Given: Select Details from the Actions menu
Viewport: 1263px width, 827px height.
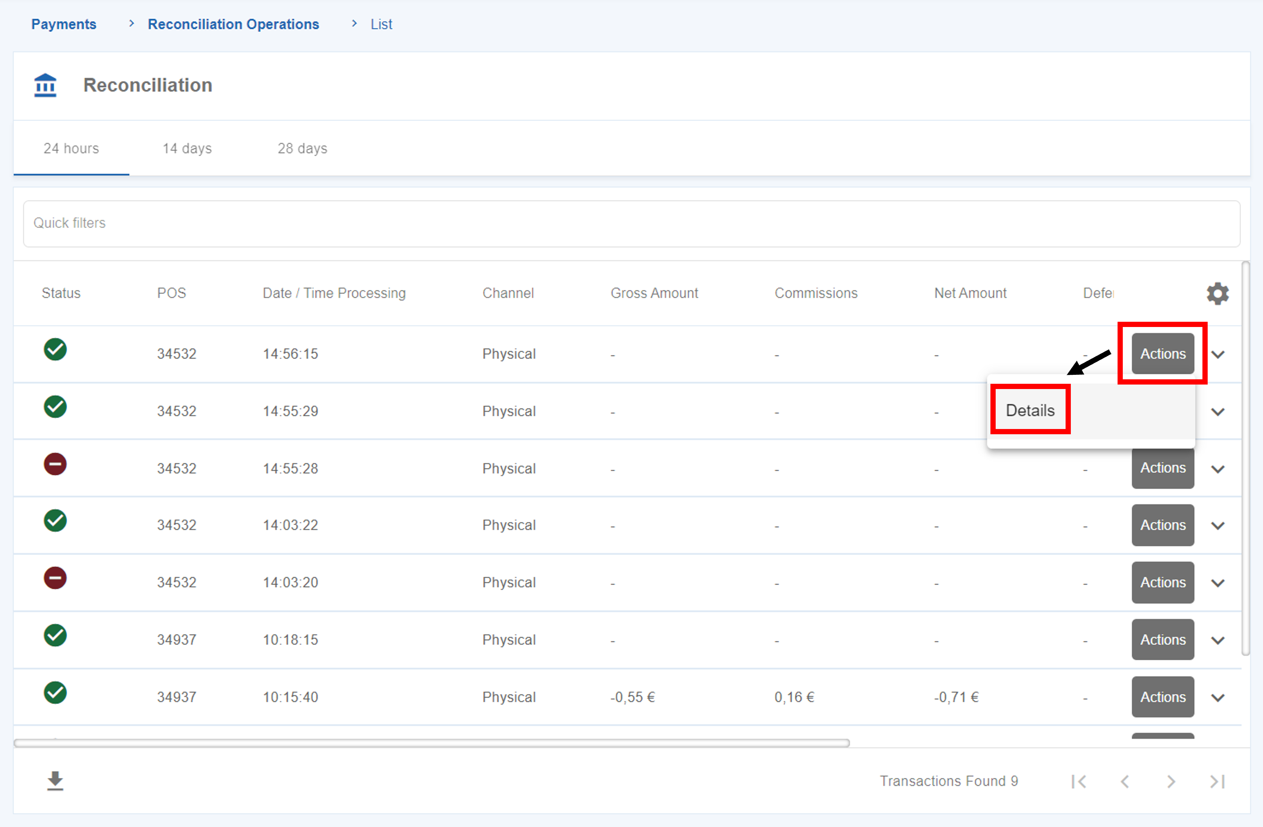Looking at the screenshot, I should [1030, 411].
